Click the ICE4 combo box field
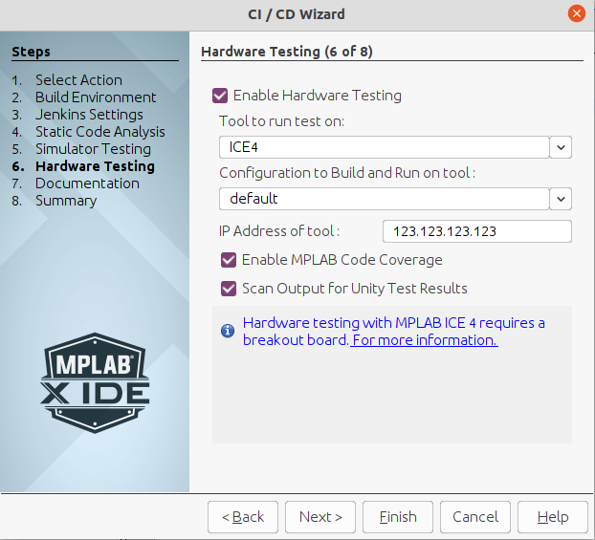This screenshot has height=540, width=595. tap(383, 147)
